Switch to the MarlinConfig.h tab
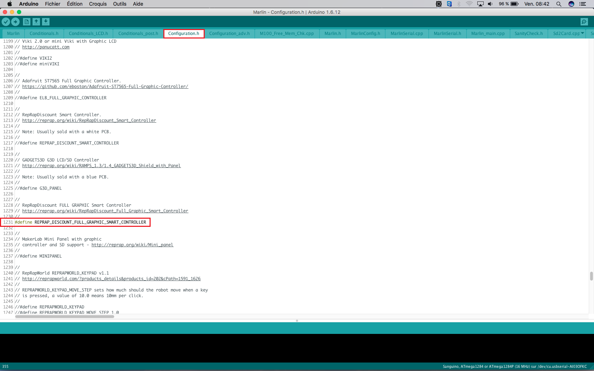Image resolution: width=594 pixels, height=371 pixels. tap(366, 34)
